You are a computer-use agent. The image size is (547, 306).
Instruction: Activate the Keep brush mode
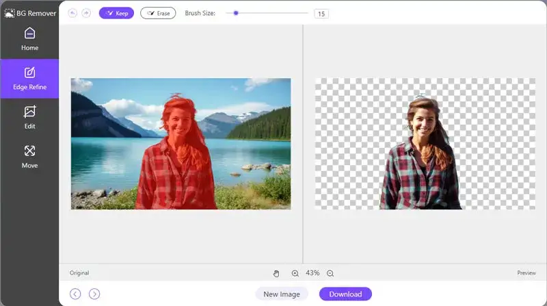click(x=116, y=13)
